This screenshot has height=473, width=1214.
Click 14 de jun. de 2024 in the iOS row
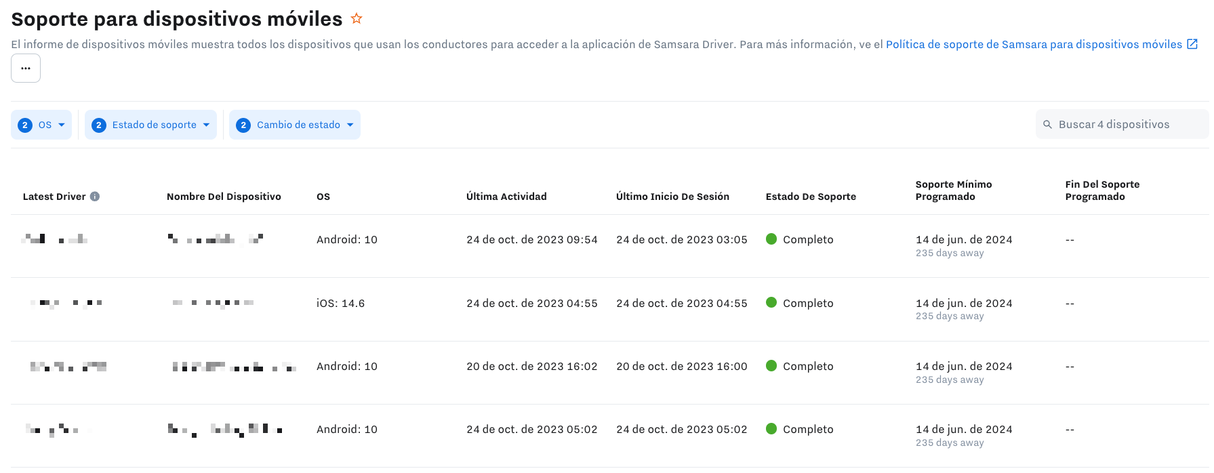964,303
